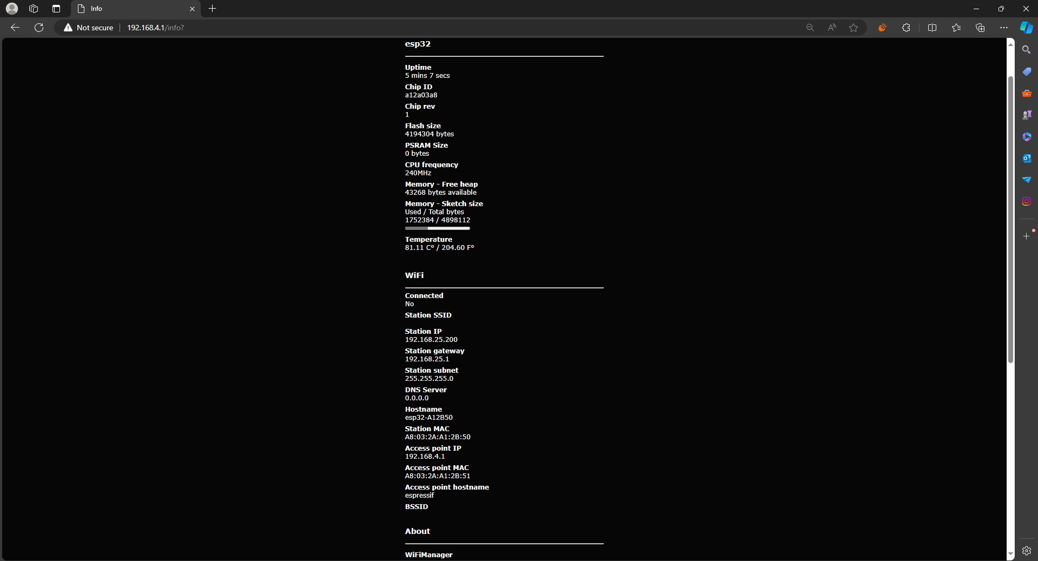Reload the info page
1038x561 pixels.
point(39,28)
